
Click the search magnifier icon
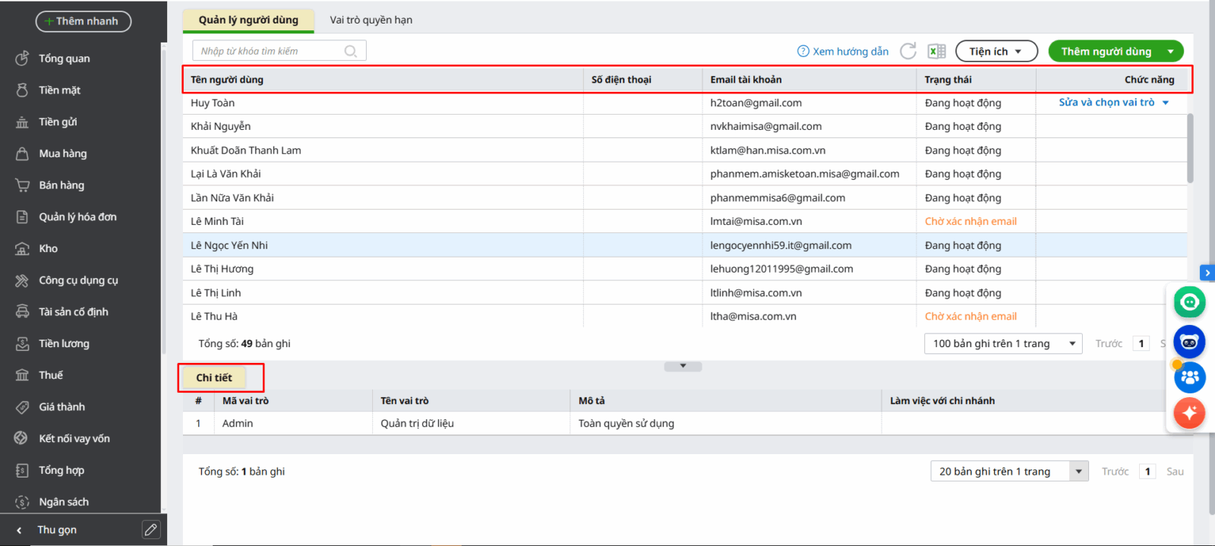(x=350, y=51)
